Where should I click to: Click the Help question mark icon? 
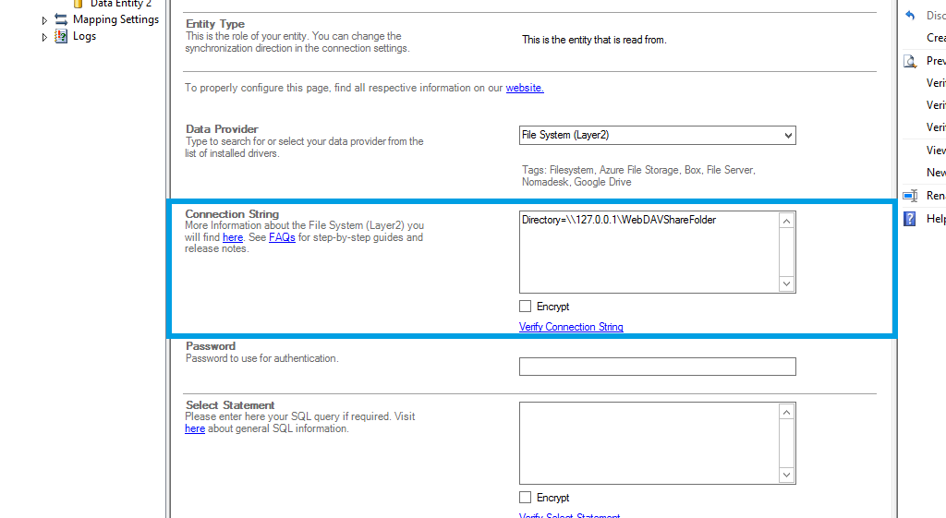tap(910, 219)
